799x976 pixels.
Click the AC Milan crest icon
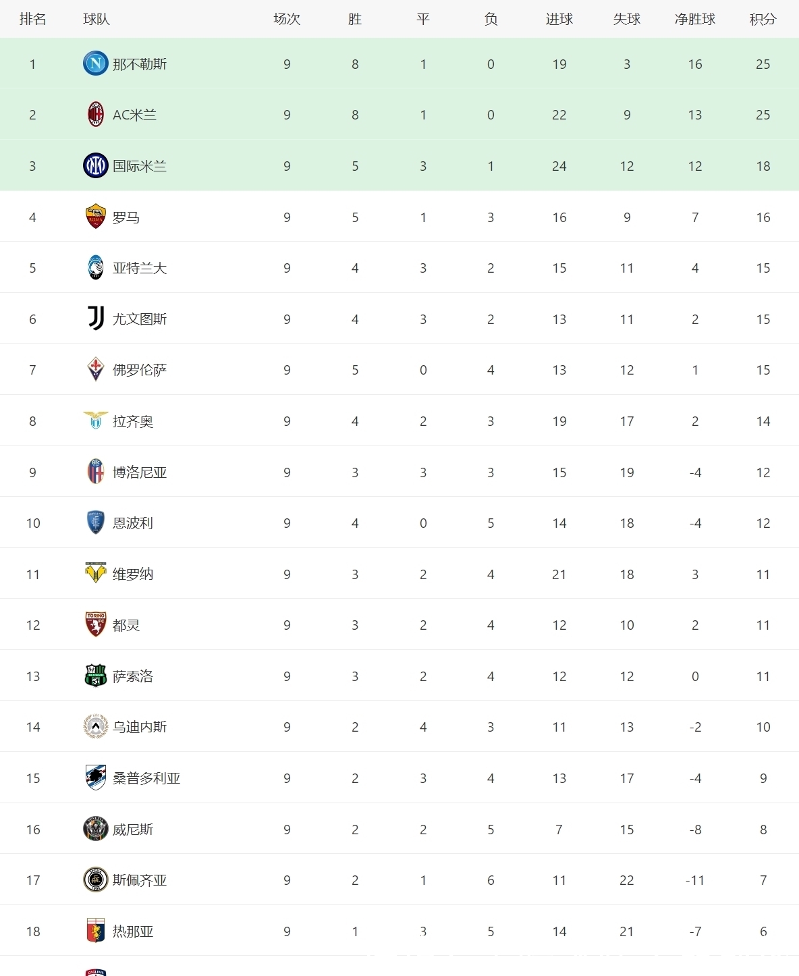tap(96, 115)
